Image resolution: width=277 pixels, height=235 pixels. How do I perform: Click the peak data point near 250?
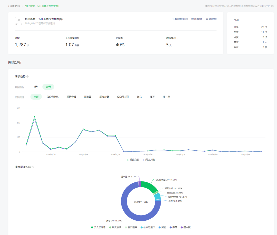pos(34,117)
